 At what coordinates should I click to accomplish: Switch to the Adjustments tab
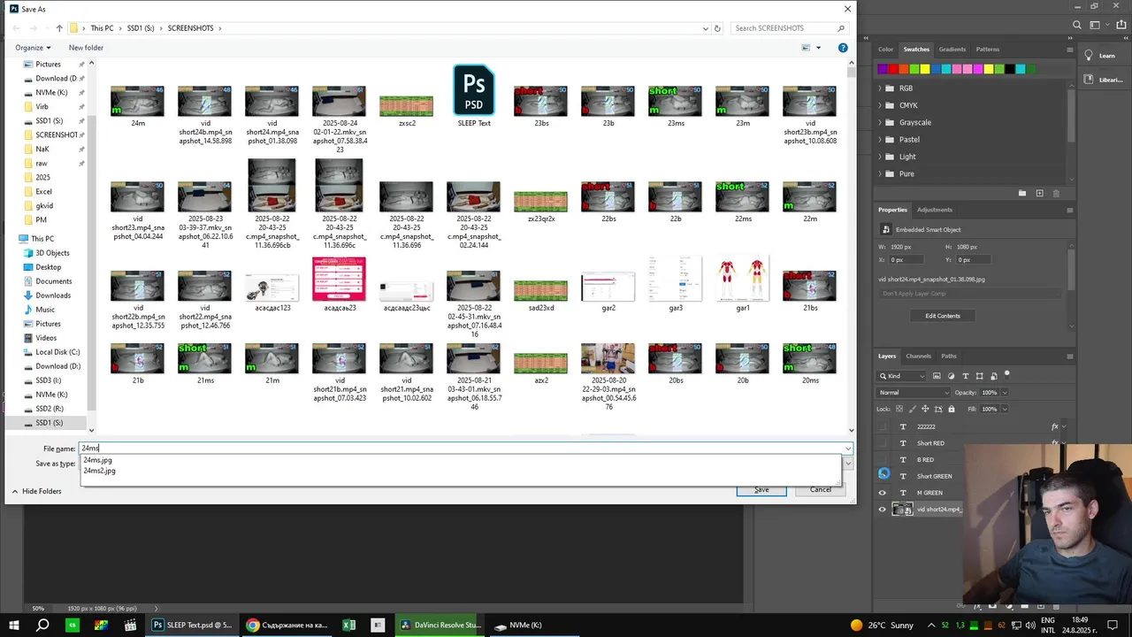click(x=935, y=210)
